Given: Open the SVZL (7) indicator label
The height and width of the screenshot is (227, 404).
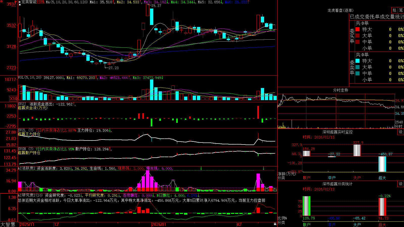Looking at the screenshot, I should (26, 130).
